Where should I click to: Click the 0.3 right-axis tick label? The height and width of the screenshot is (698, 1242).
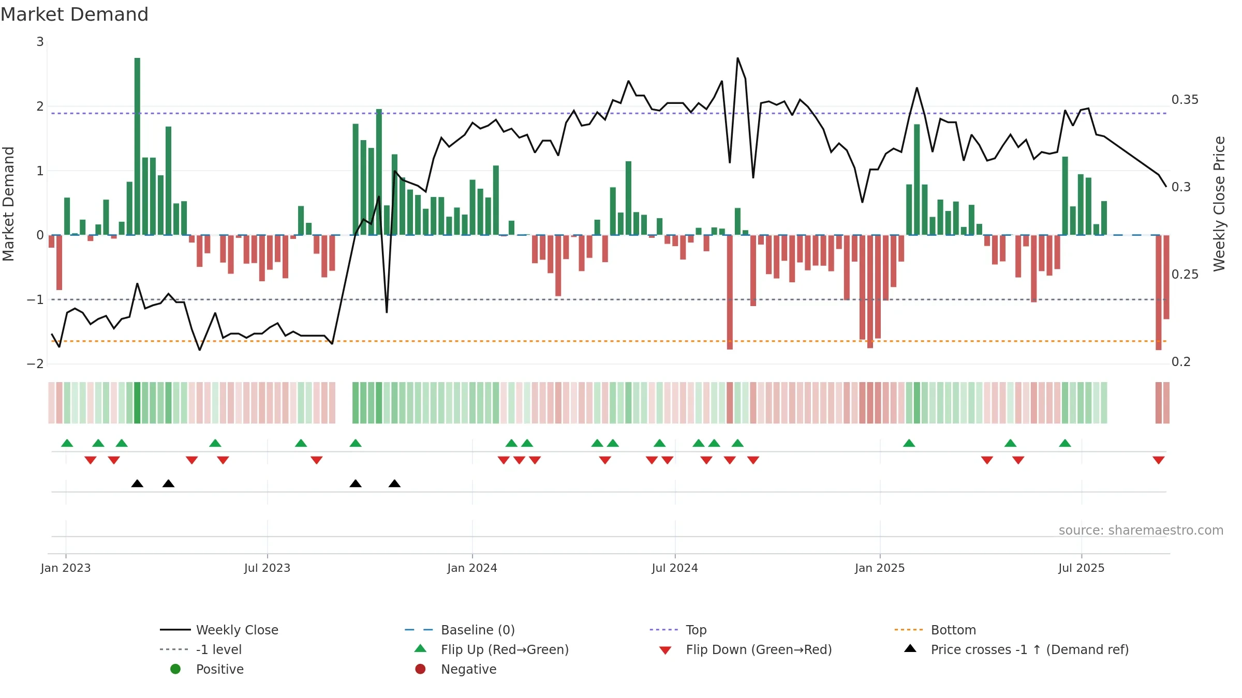pyautogui.click(x=1181, y=187)
